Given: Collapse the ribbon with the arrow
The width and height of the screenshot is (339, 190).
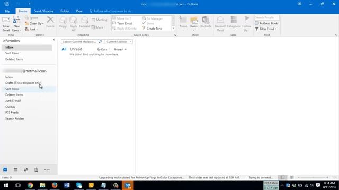Looking at the screenshot, I should click(336, 35).
